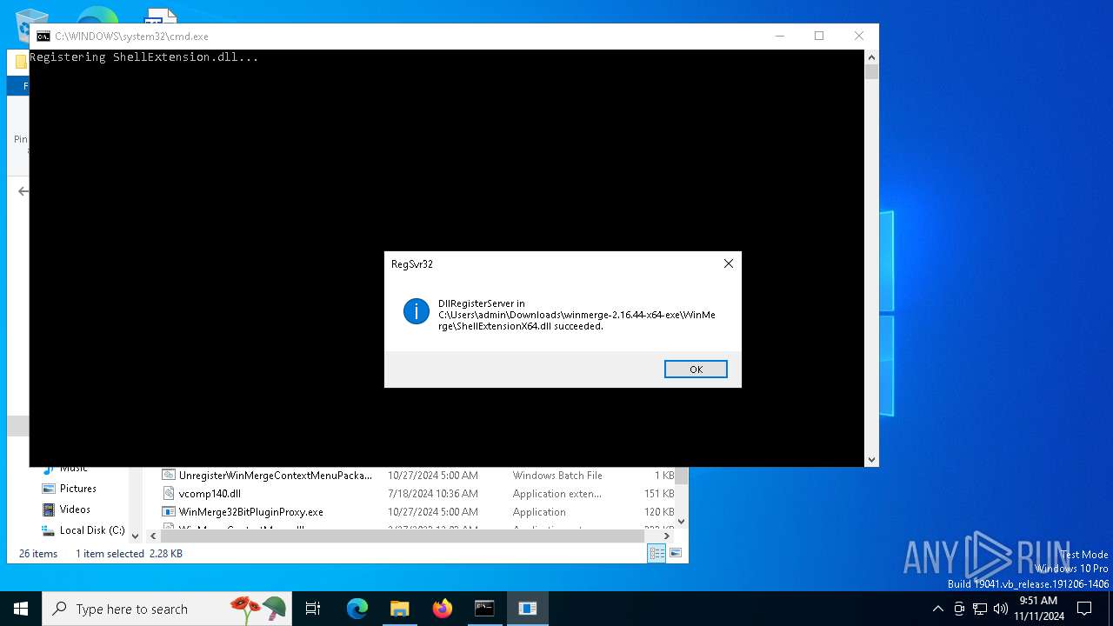Click navigation pane scroll down arrow
This screenshot has width=1113, height=626.
(135, 536)
